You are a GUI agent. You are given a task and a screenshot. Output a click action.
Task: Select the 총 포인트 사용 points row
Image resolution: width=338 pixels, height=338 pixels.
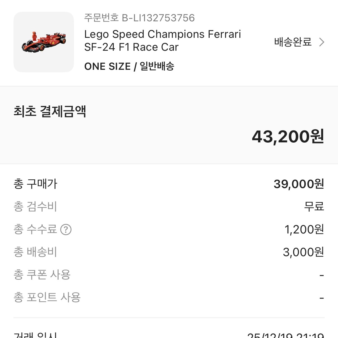(x=47, y=297)
